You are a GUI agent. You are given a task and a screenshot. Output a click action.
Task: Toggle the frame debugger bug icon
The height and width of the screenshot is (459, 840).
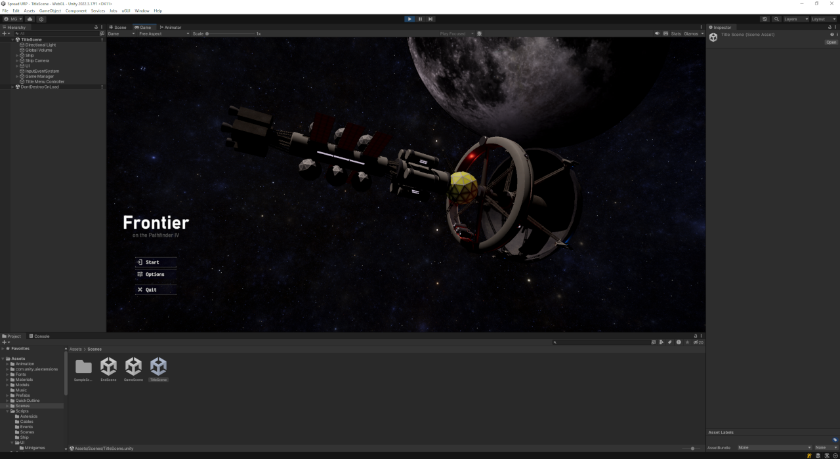(x=479, y=33)
